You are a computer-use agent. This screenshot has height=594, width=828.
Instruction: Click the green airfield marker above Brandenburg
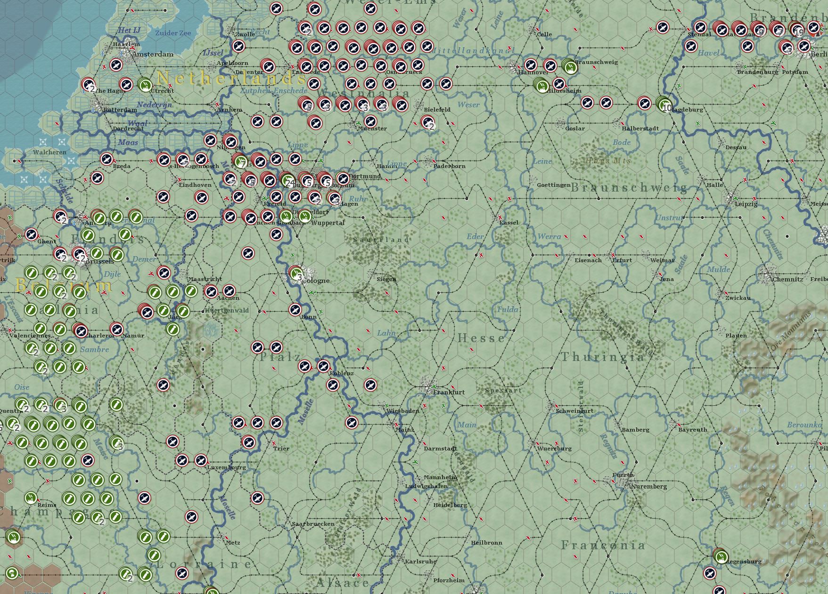[745, 67]
